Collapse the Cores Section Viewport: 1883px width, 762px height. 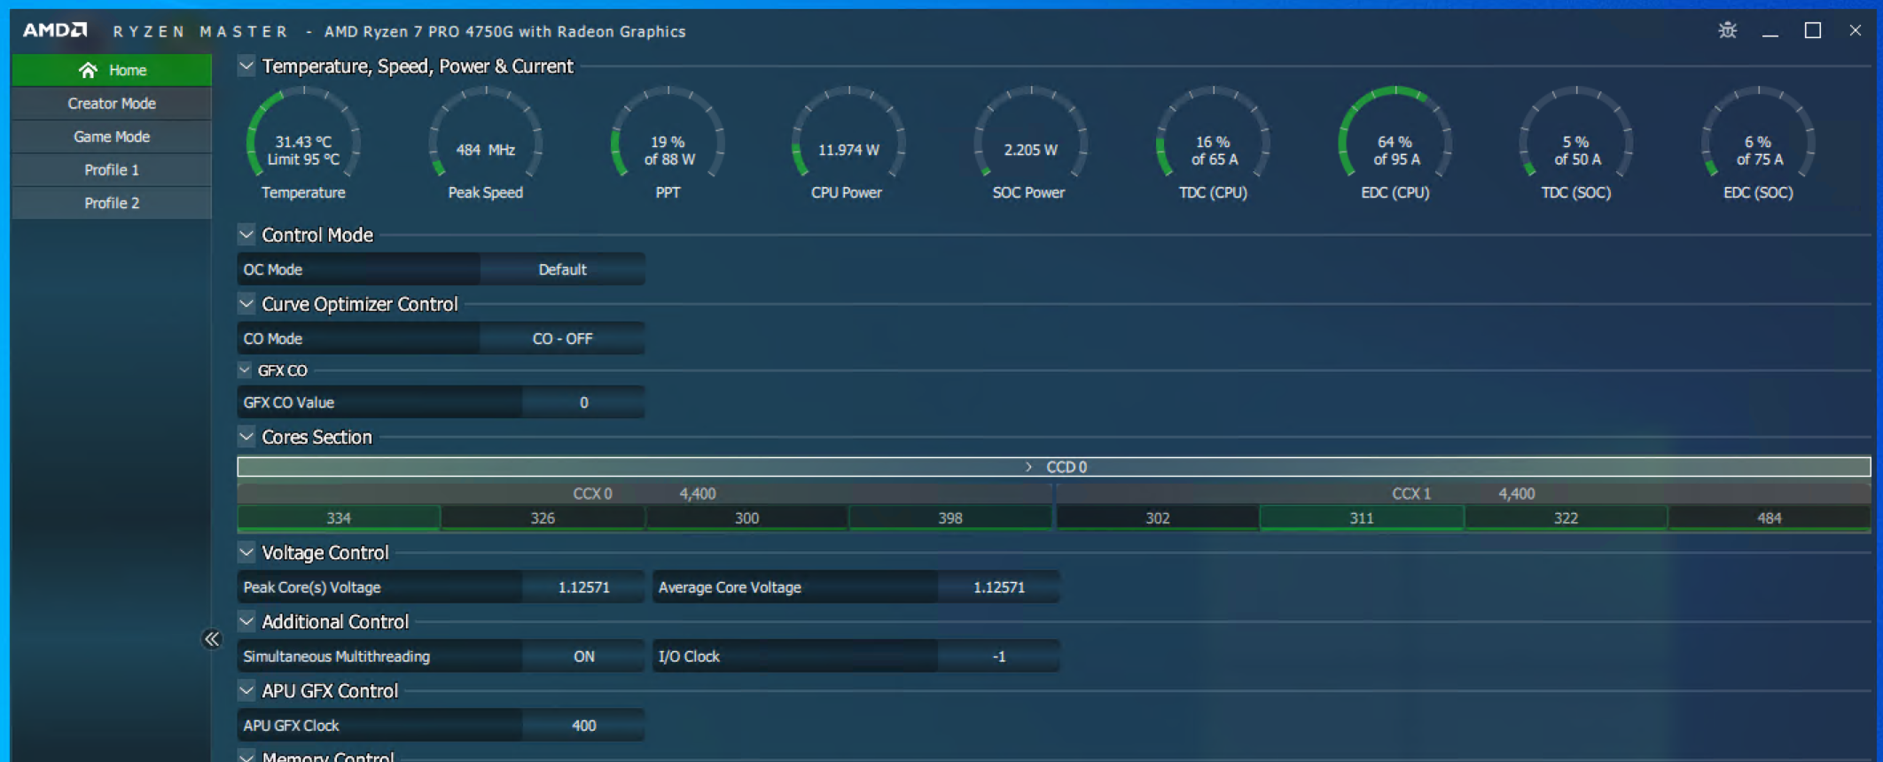pos(246,437)
